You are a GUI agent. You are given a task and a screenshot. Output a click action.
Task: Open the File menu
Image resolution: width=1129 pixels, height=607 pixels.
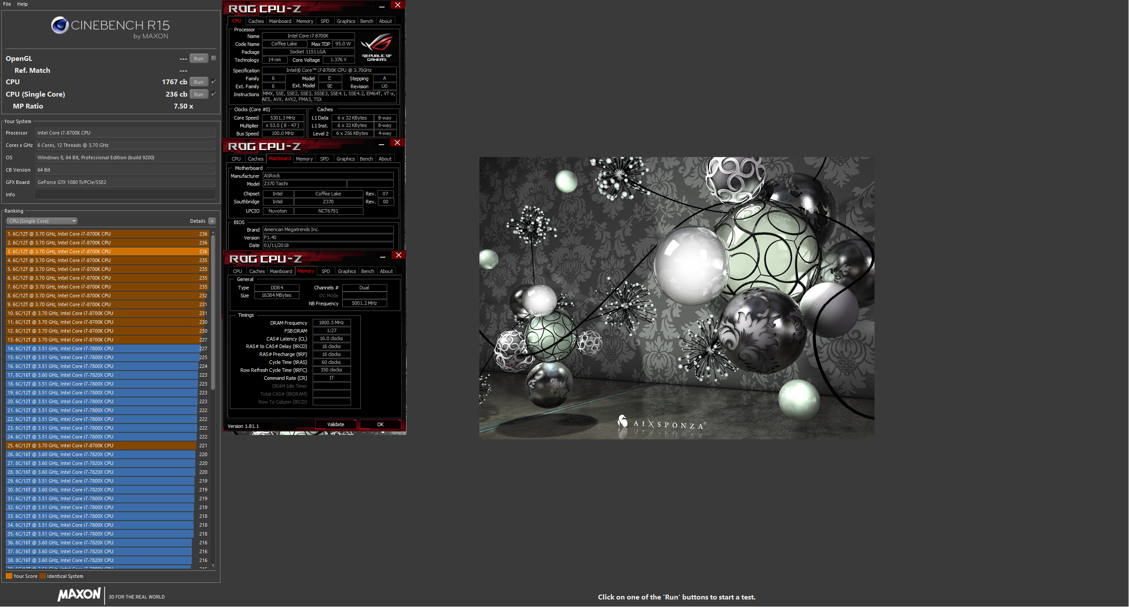coord(7,4)
